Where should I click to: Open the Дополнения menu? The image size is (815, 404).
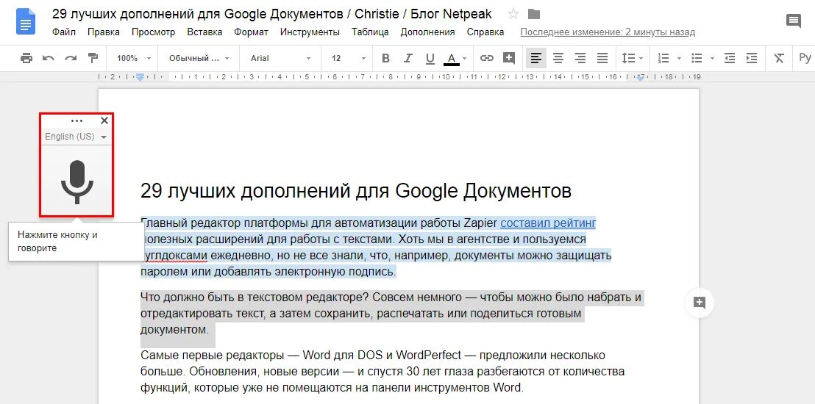[x=428, y=32]
